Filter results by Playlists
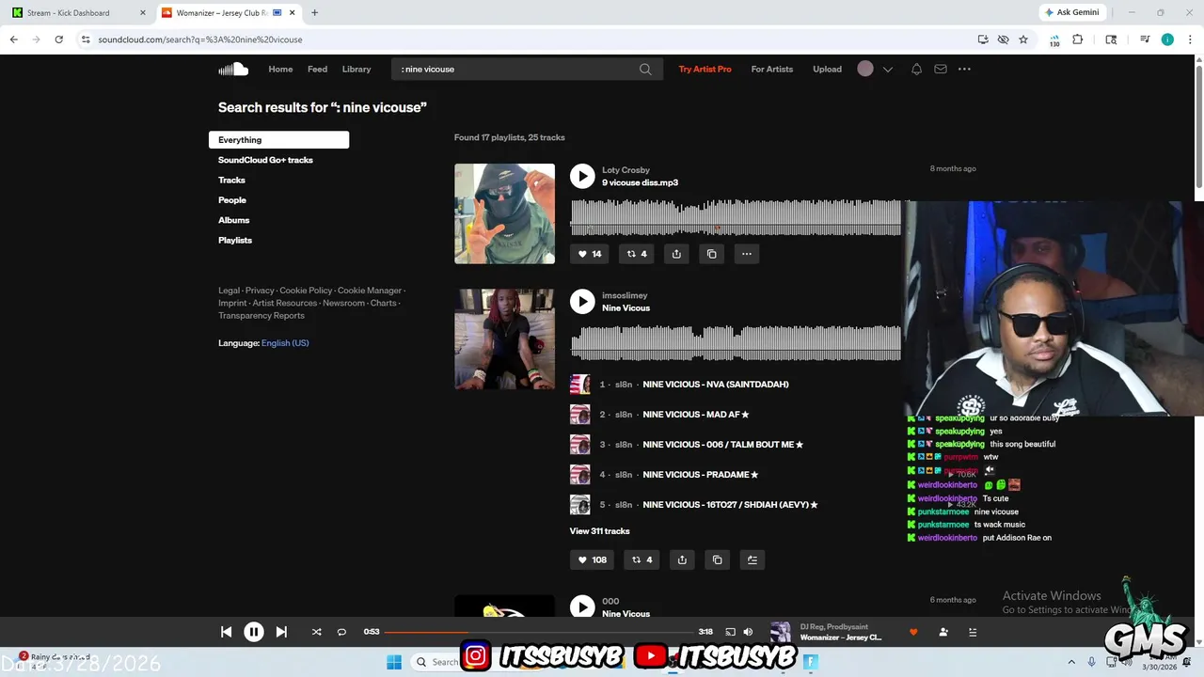1204x677 pixels. (235, 241)
